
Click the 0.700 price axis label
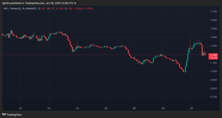click(214, 97)
